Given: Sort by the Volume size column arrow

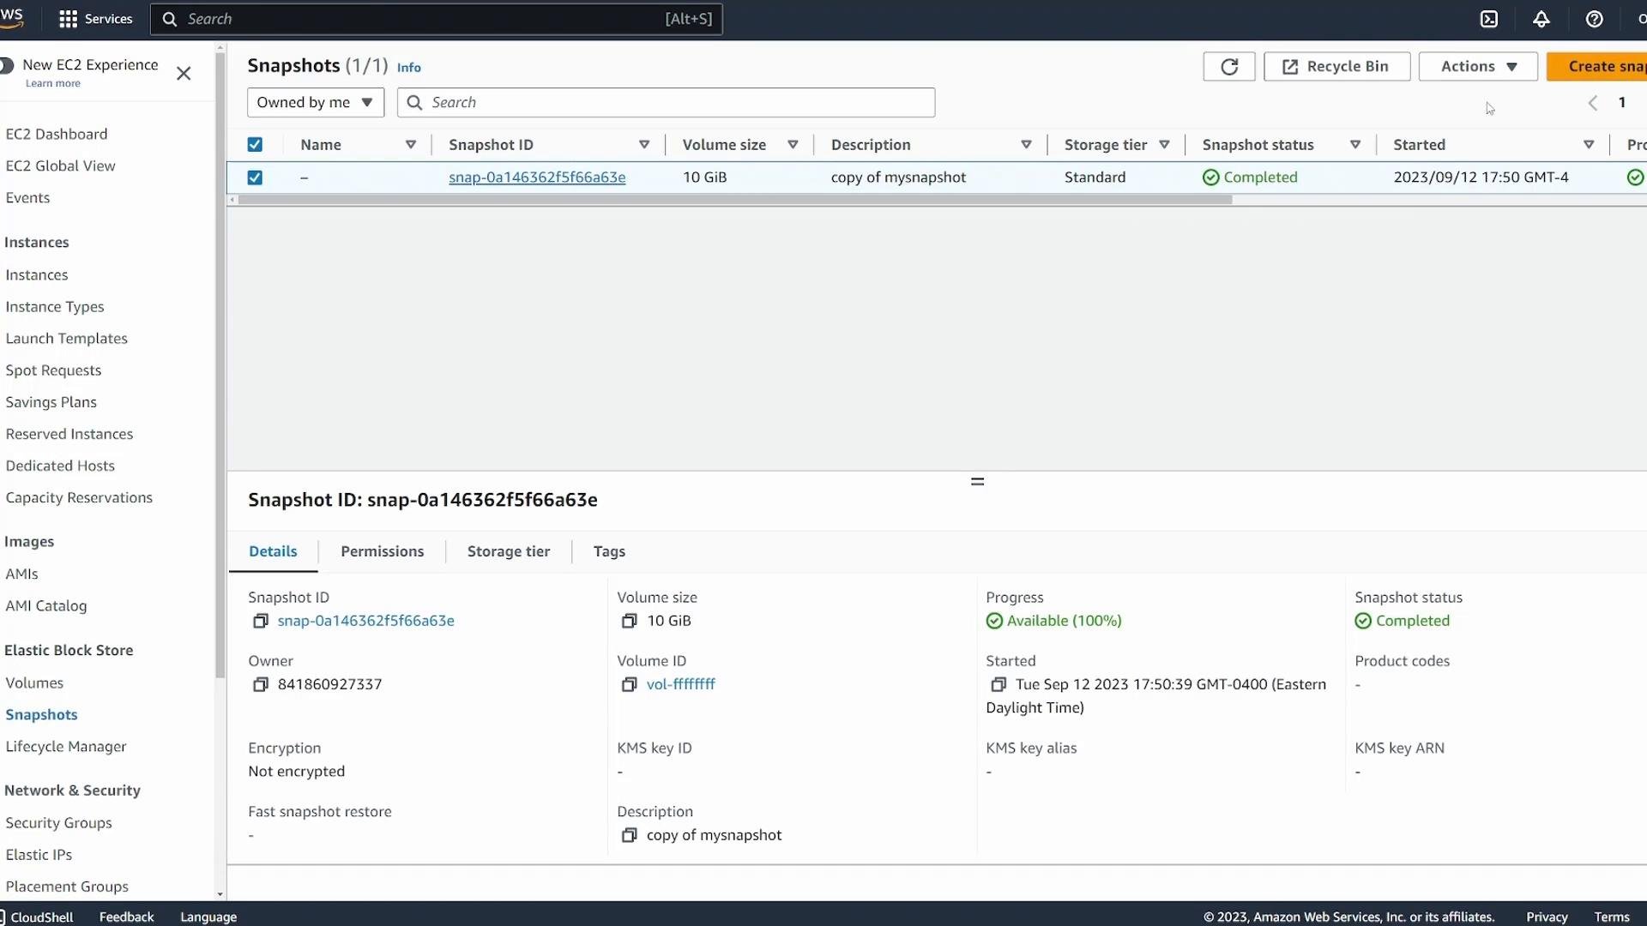Looking at the screenshot, I should [793, 145].
